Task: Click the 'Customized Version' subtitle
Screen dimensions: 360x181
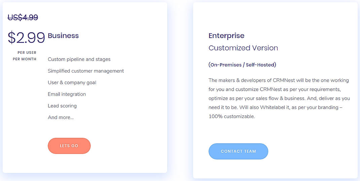Action: pos(243,48)
